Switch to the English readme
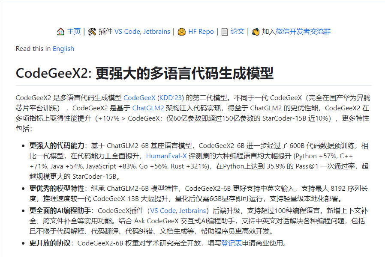The width and height of the screenshot is (385, 257). pos(63,49)
